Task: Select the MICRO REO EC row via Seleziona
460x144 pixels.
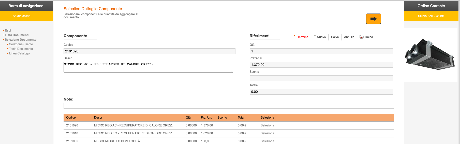Action: [x=267, y=133]
